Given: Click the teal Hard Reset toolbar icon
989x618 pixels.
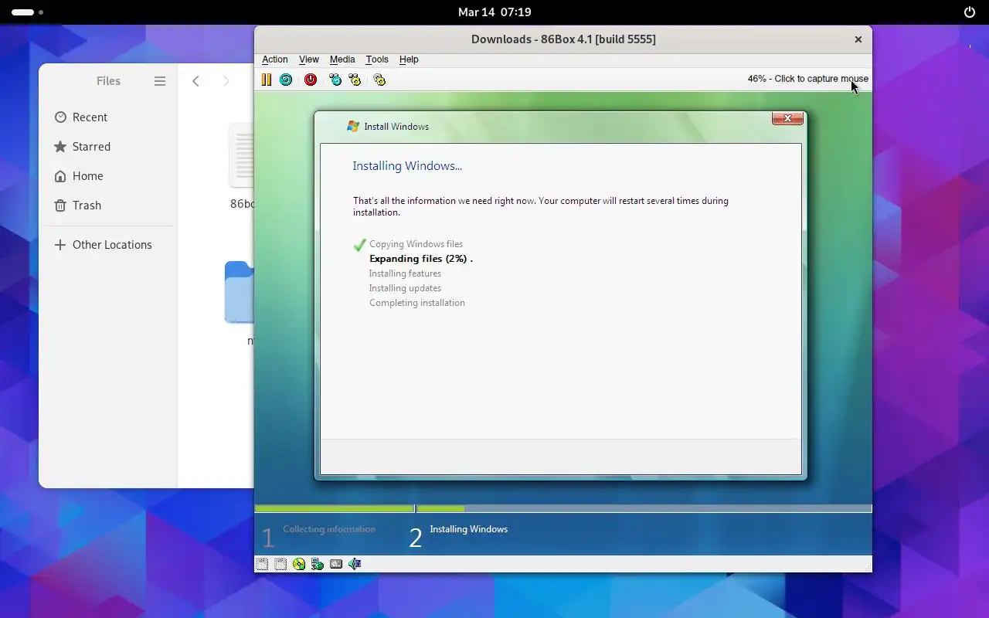Looking at the screenshot, I should pos(286,80).
